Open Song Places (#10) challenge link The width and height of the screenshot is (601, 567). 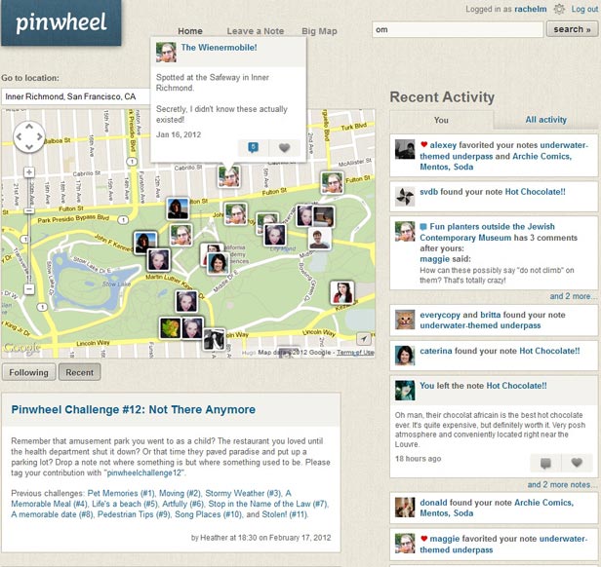pos(208,514)
